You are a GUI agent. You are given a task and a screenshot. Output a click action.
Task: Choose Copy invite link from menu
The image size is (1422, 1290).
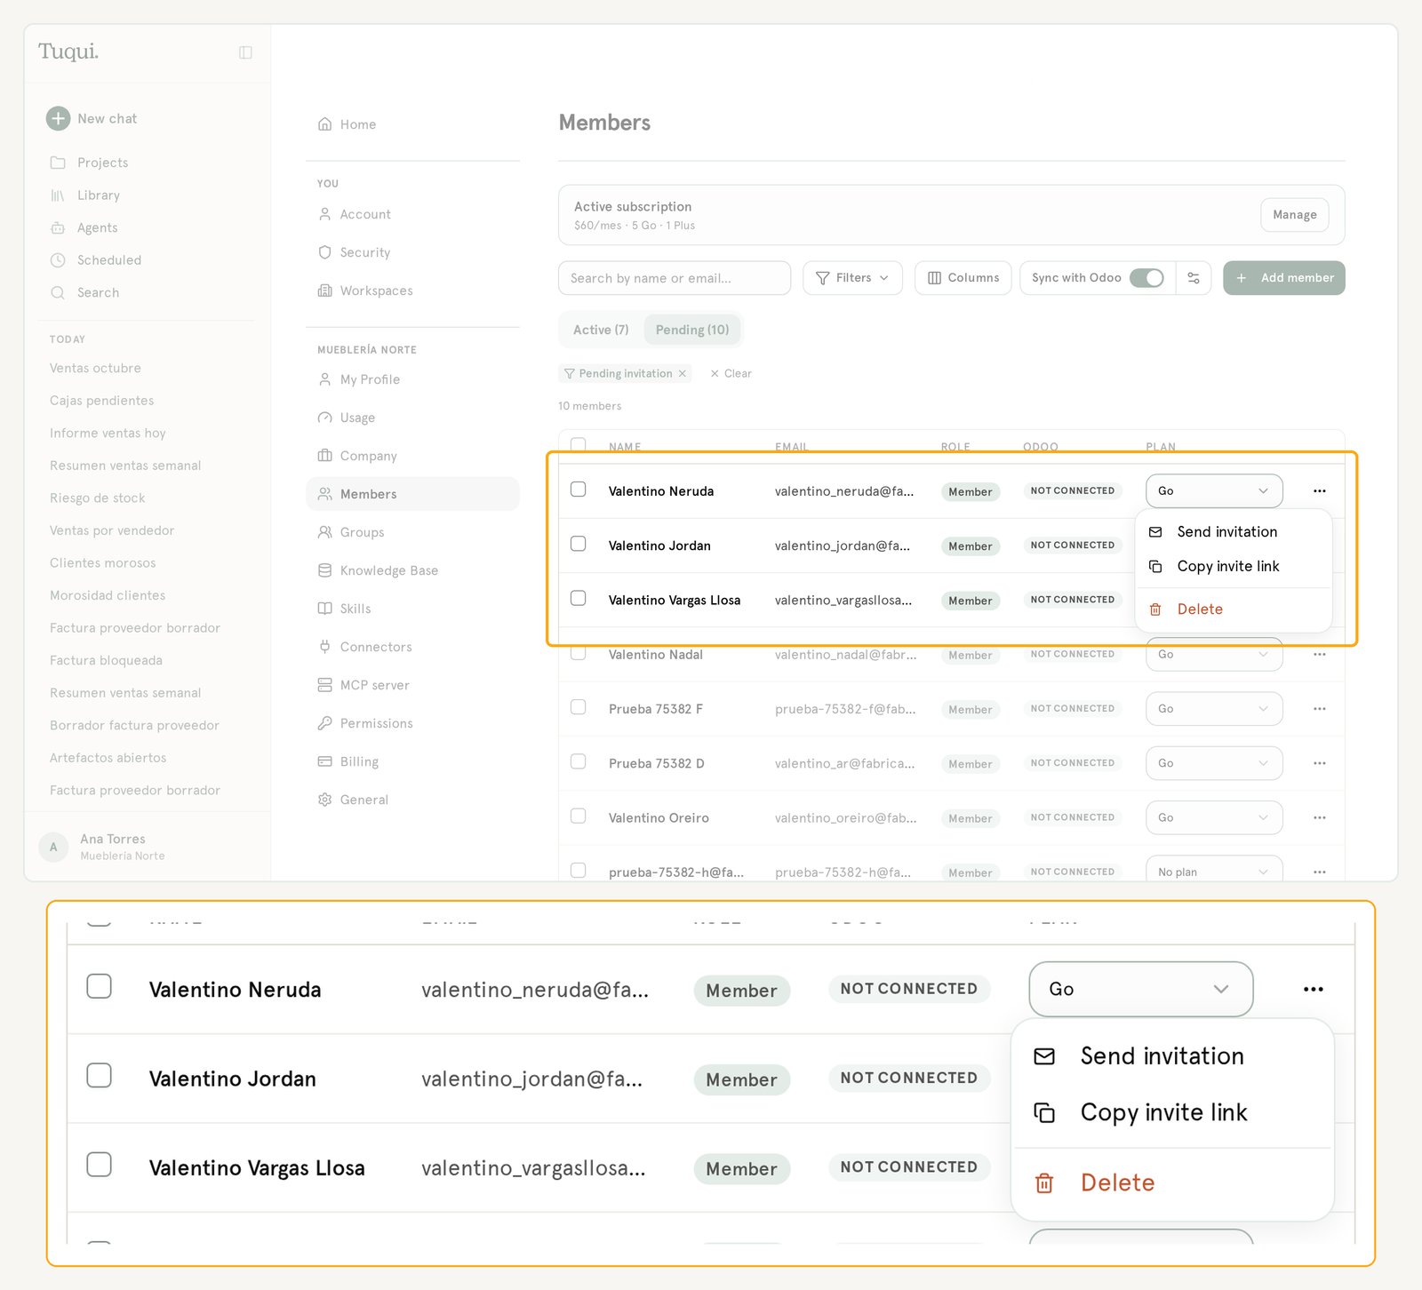(1233, 567)
